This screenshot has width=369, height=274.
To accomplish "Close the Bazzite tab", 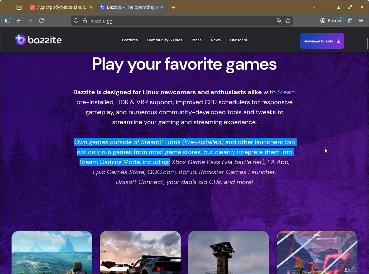I will pyautogui.click(x=162, y=7).
